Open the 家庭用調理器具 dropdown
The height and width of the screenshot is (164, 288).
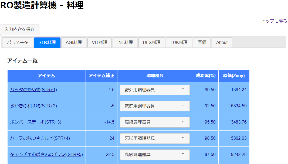[155, 106]
